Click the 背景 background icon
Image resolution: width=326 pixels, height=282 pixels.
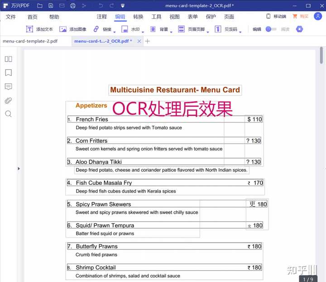coord(153,29)
